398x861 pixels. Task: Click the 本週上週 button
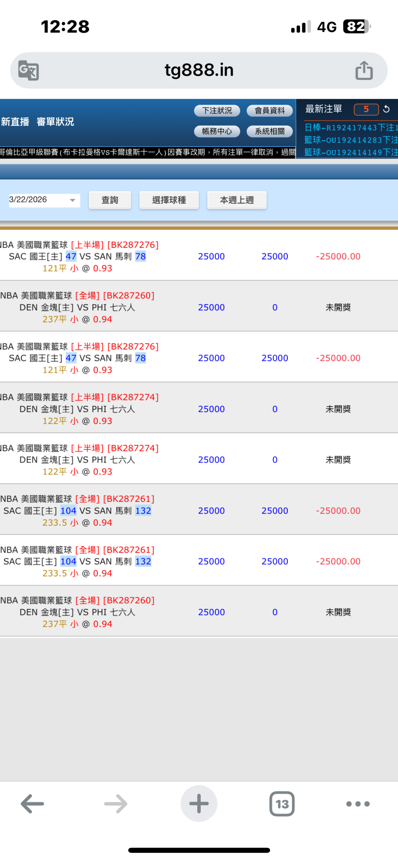click(x=237, y=200)
